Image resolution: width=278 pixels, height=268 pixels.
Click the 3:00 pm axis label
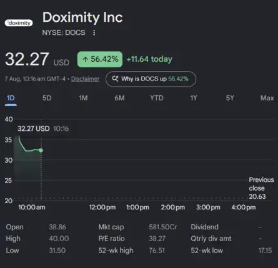point(208,207)
